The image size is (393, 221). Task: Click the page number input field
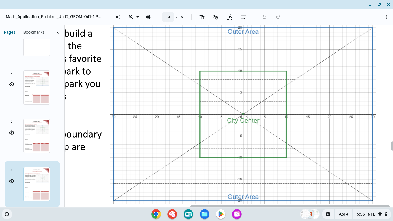coord(168,17)
